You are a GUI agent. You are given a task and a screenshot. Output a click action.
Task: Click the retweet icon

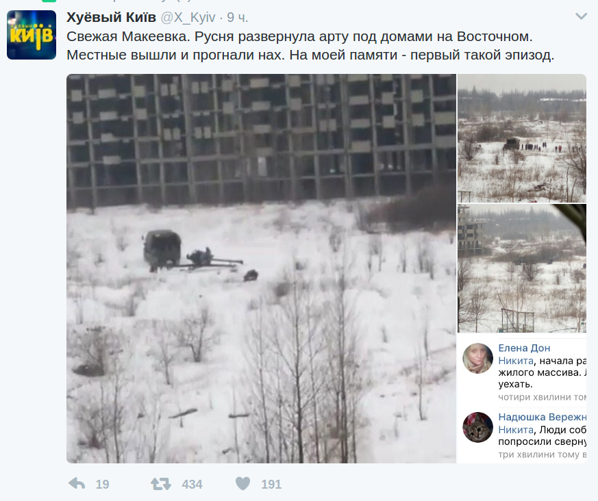161,484
